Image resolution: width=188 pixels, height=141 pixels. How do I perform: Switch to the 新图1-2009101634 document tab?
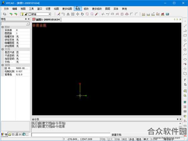click(46, 19)
